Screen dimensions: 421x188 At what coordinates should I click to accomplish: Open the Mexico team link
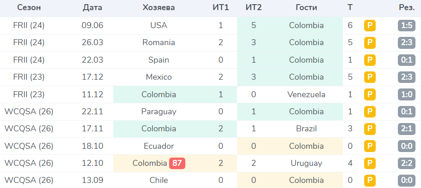[159, 77]
